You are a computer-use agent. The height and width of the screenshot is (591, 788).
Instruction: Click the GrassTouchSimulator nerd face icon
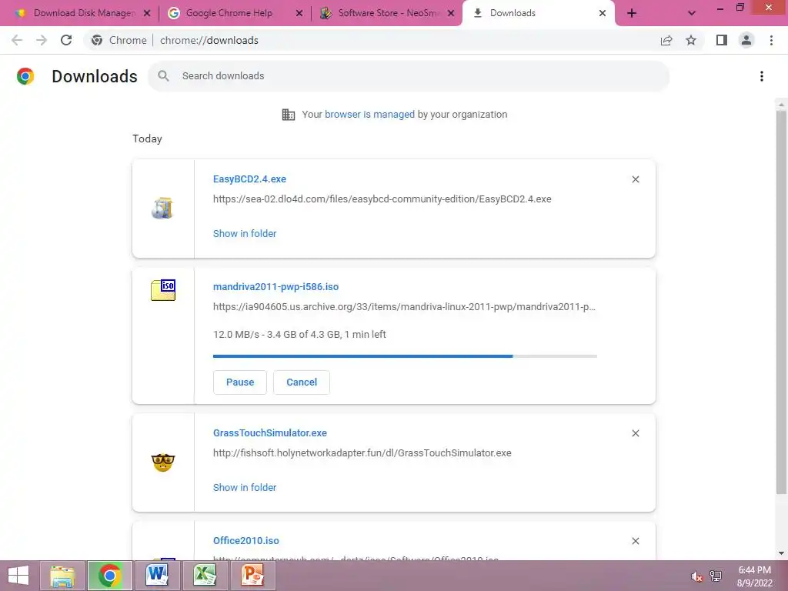pyautogui.click(x=163, y=462)
